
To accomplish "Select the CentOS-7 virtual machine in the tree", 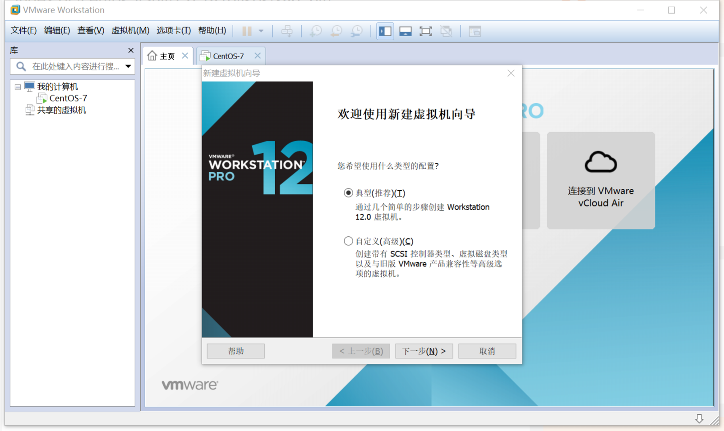I will (68, 98).
